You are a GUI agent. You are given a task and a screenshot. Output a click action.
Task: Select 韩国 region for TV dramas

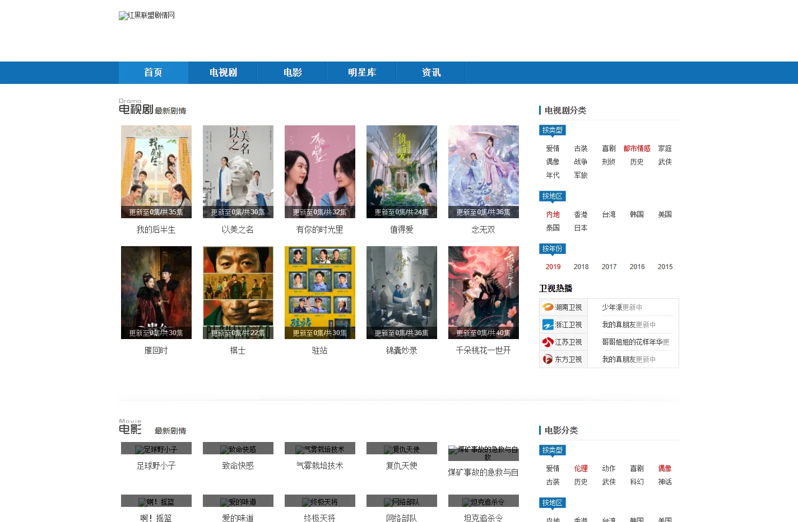pyautogui.click(x=637, y=214)
